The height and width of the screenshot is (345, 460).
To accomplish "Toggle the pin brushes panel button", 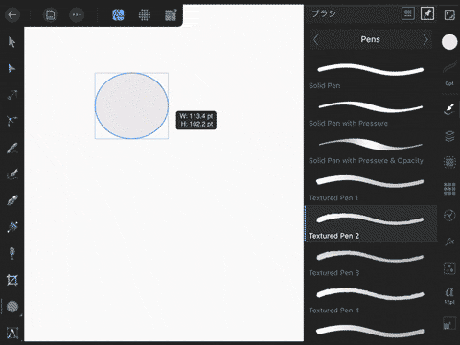I will click(x=427, y=13).
